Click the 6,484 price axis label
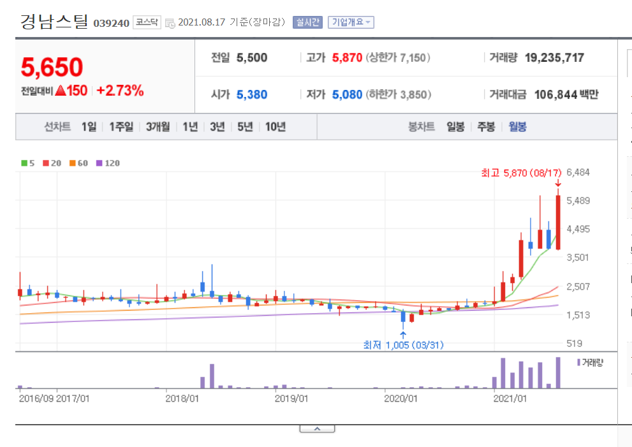The width and height of the screenshot is (632, 447). point(578,173)
